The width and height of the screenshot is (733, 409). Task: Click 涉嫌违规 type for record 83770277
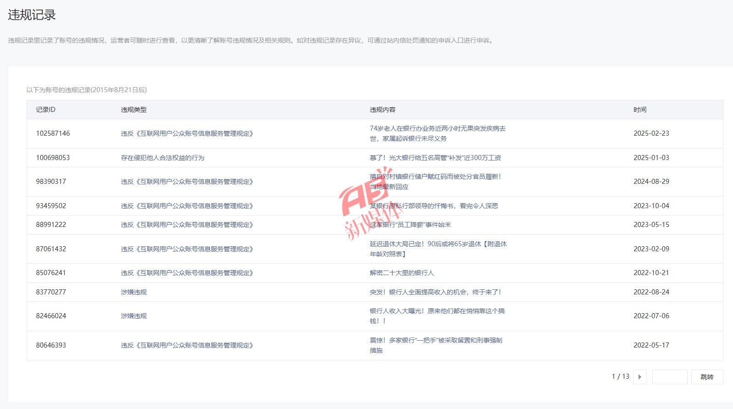tap(134, 292)
